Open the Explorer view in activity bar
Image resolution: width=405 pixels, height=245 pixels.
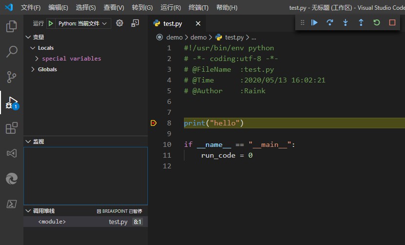pyautogui.click(x=12, y=26)
